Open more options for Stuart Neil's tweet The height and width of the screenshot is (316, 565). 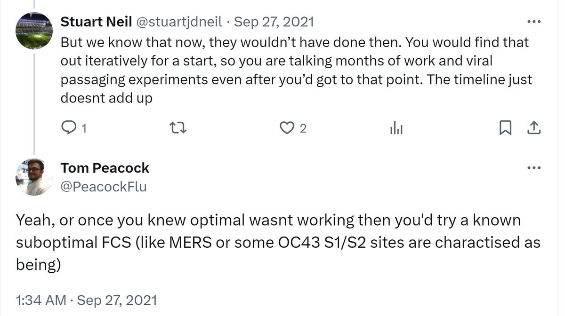click(x=534, y=22)
